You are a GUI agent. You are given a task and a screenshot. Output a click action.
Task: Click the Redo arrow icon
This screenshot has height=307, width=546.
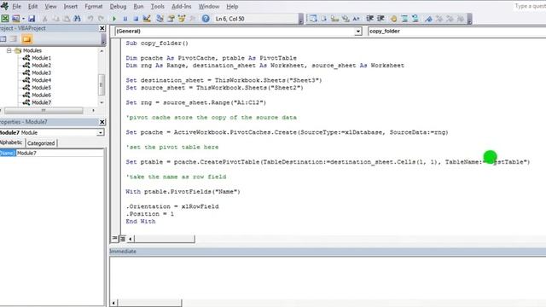coord(101,19)
